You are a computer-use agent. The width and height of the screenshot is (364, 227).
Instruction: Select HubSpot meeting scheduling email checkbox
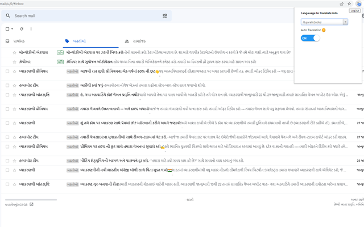point(7,161)
